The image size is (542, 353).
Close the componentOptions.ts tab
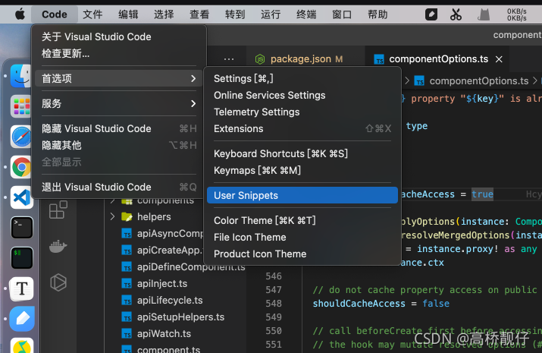point(499,59)
